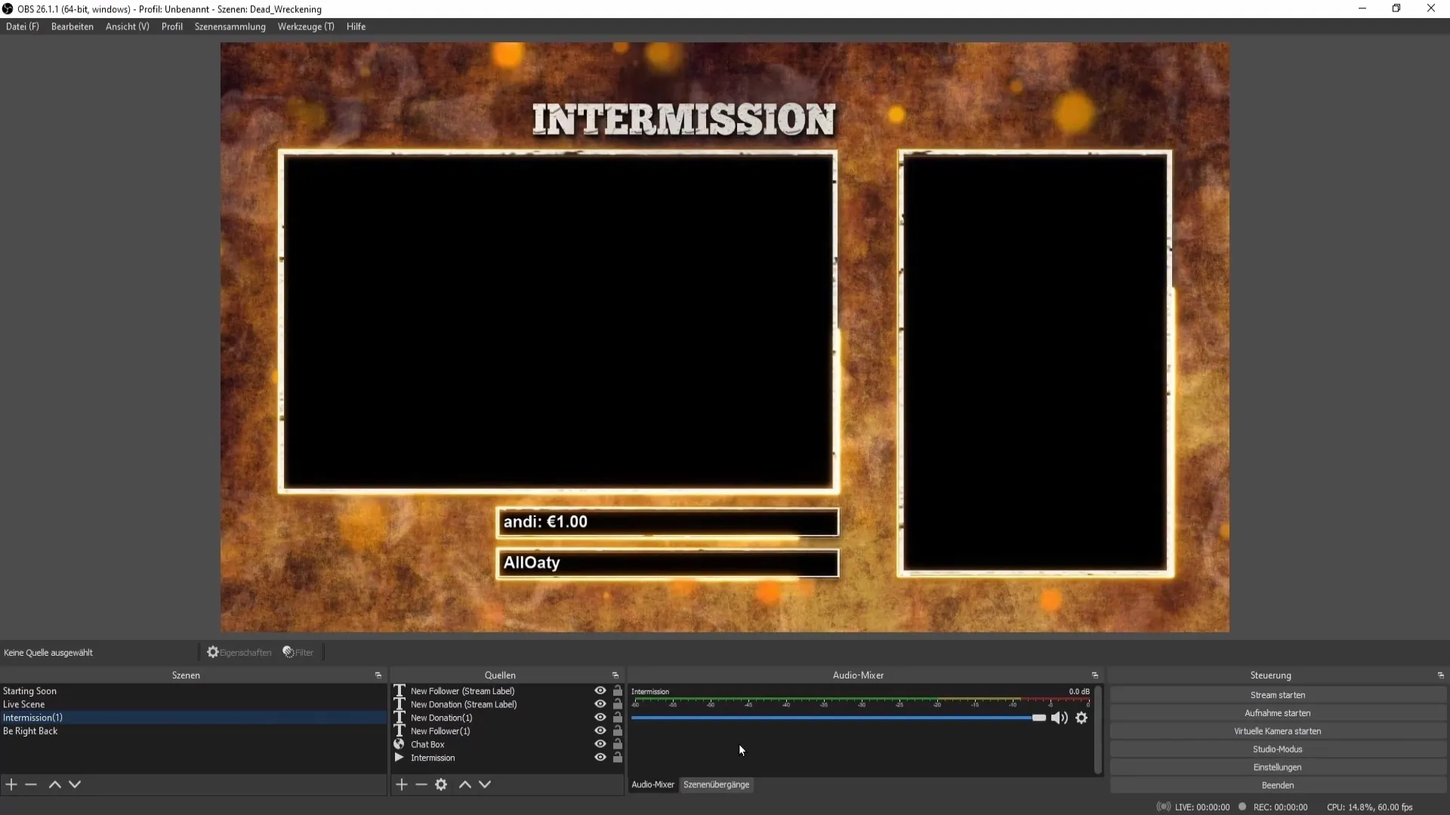Click Stream starten button
The height and width of the screenshot is (815, 1450).
(x=1278, y=695)
